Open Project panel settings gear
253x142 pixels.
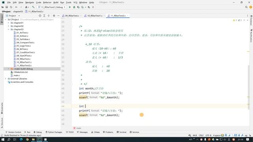click(x=54, y=16)
